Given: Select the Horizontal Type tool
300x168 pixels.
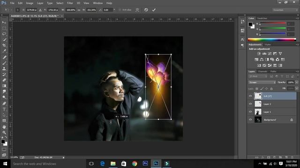Looking at the screenshot, I should pyautogui.click(x=4, y=109).
